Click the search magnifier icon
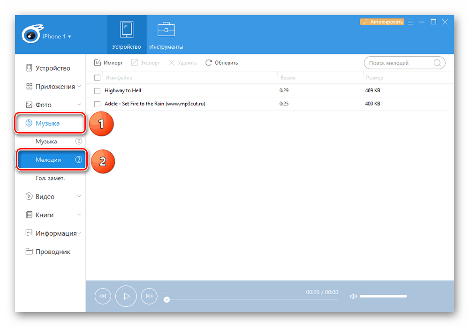Image resolution: width=469 pixels, height=327 pixels. (437, 63)
